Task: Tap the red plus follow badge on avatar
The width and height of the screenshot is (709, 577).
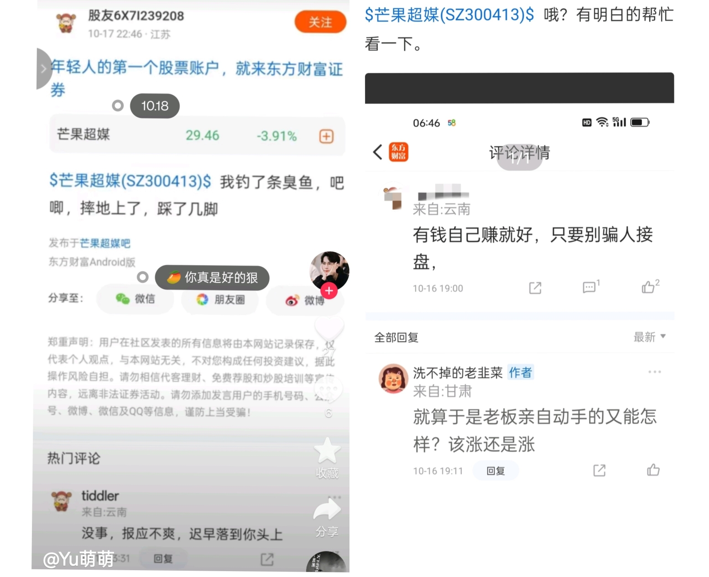Action: [329, 291]
